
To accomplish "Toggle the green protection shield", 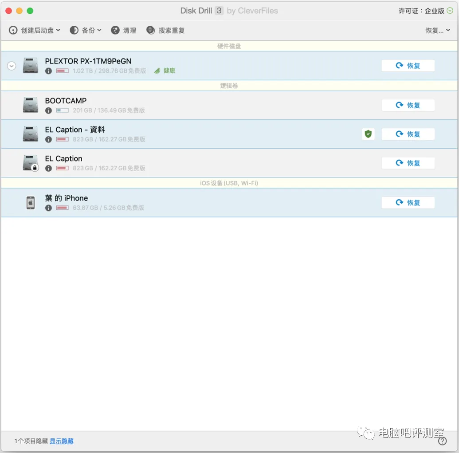I will tap(368, 134).
